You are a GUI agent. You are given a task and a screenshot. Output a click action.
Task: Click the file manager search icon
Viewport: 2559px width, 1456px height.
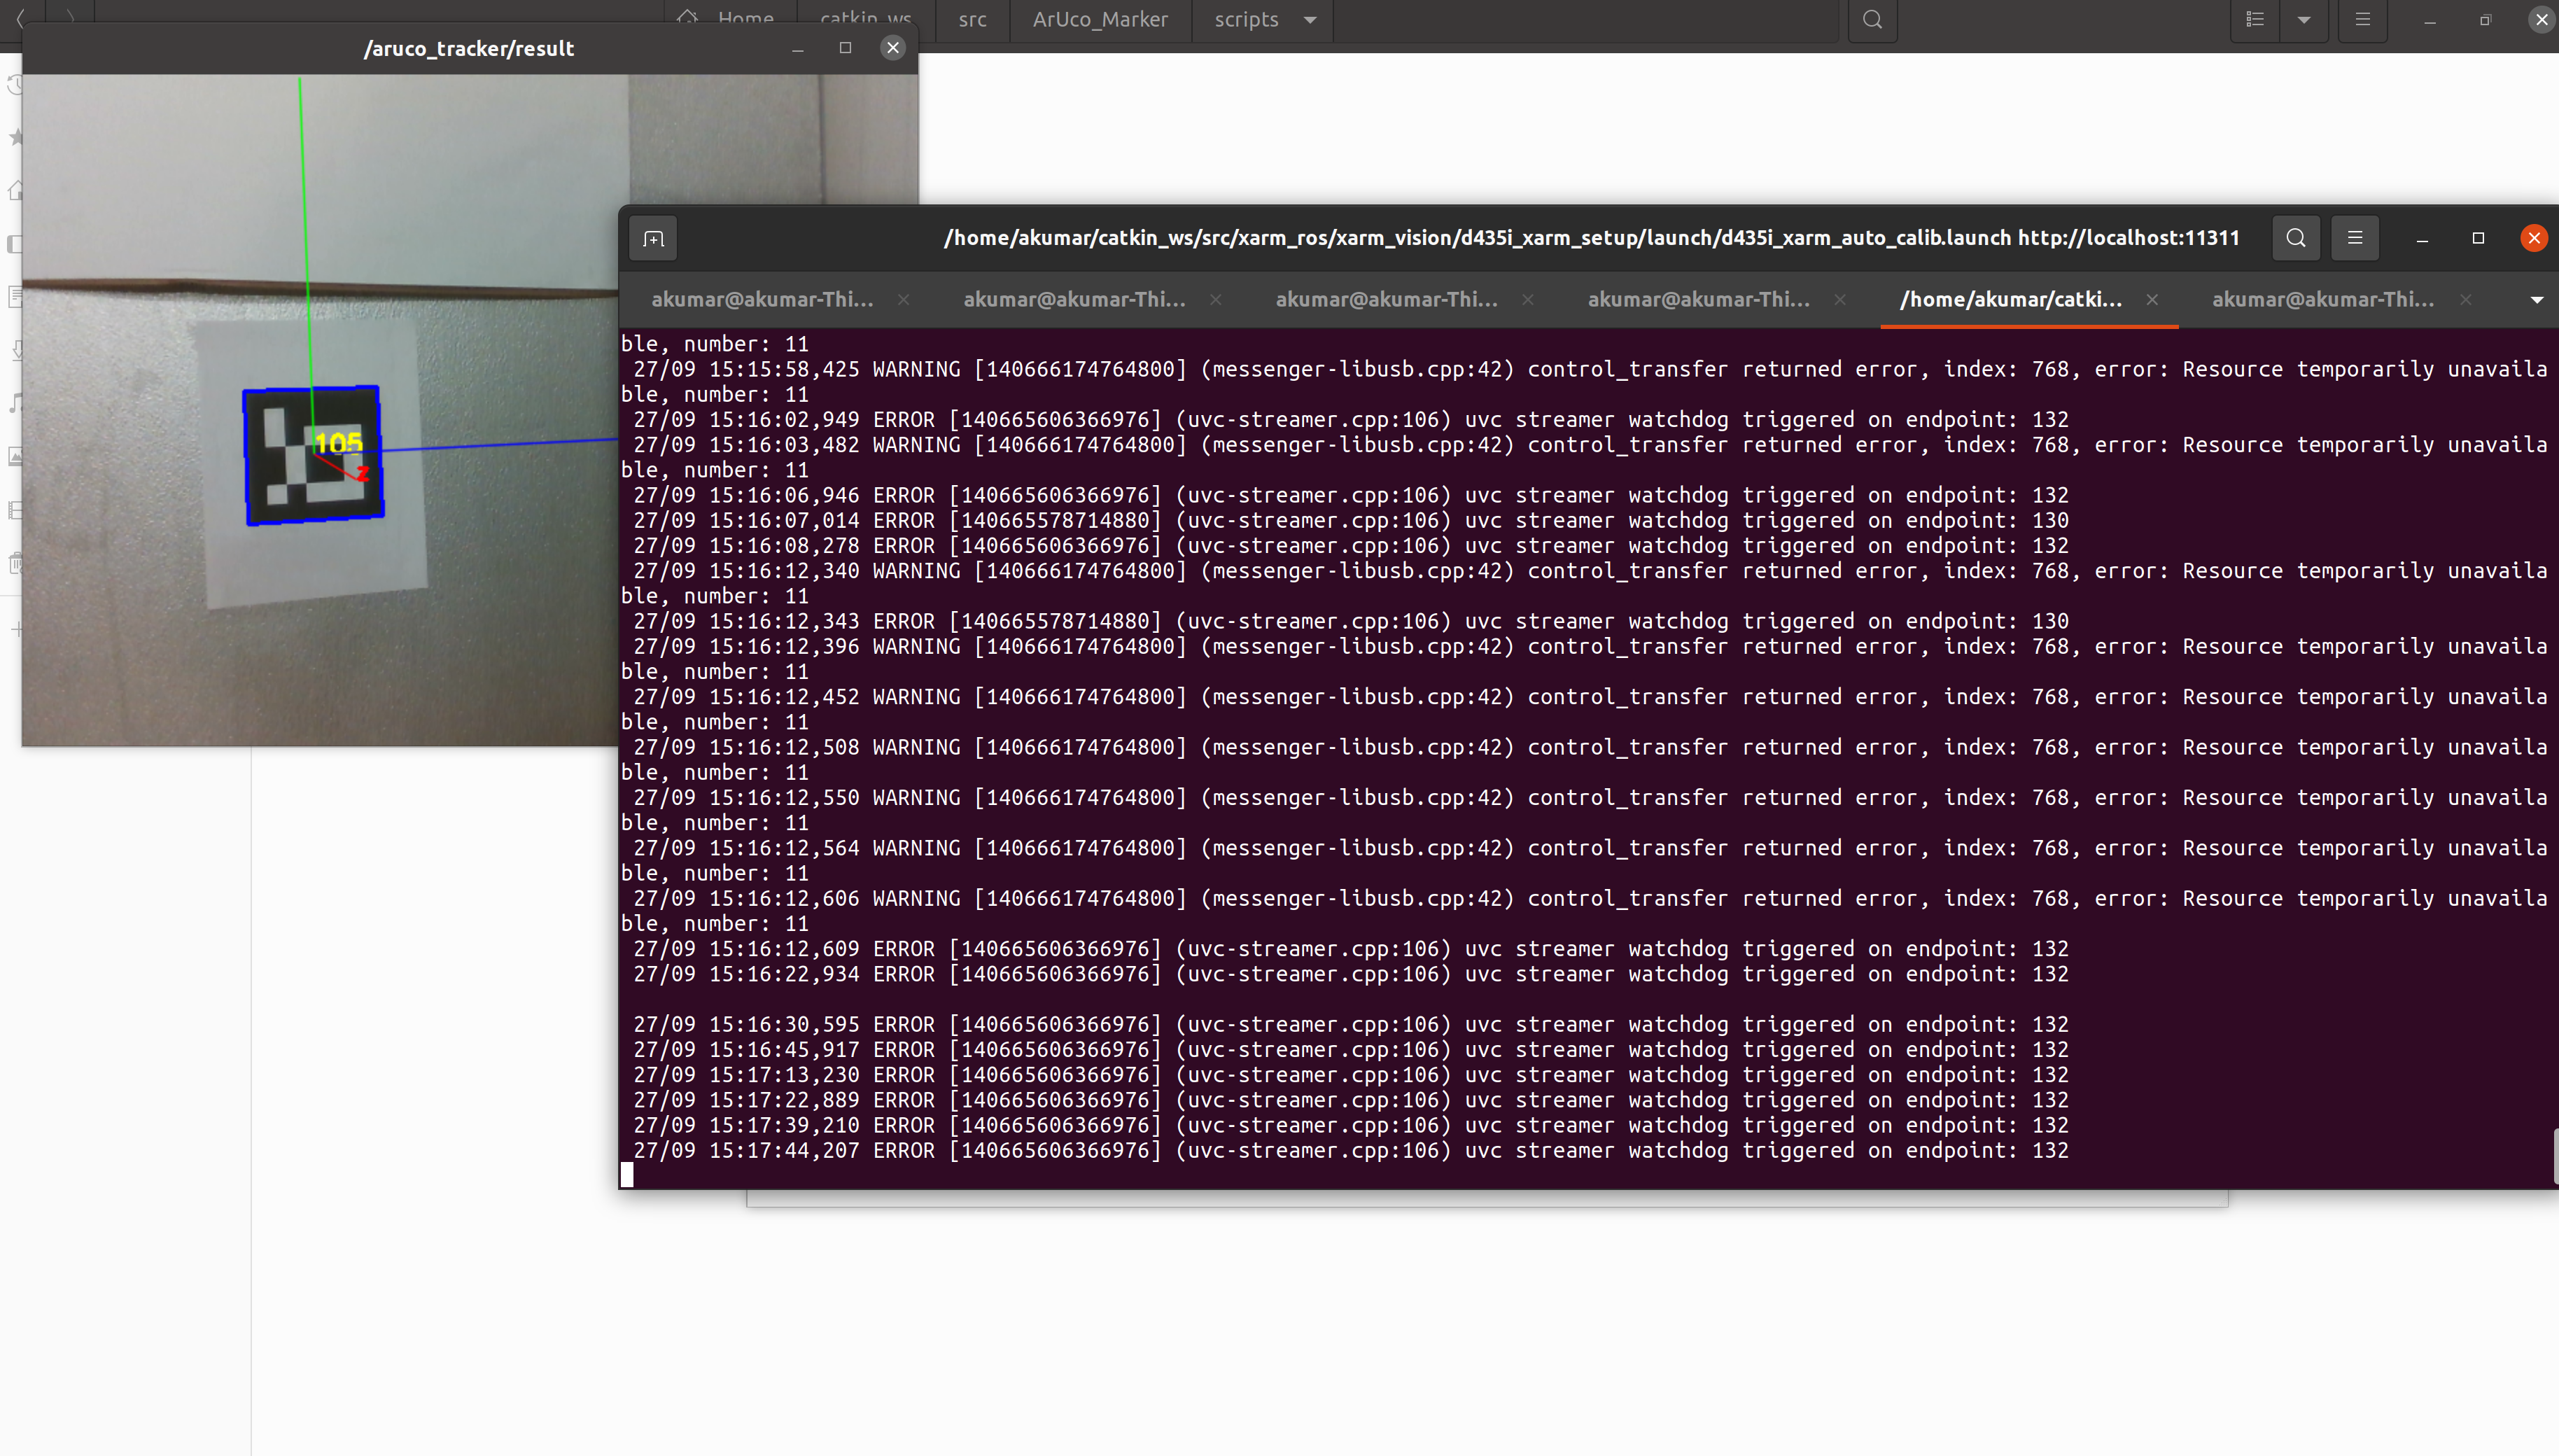(x=1872, y=19)
